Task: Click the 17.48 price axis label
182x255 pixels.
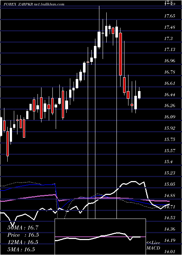Action: tap(170, 27)
